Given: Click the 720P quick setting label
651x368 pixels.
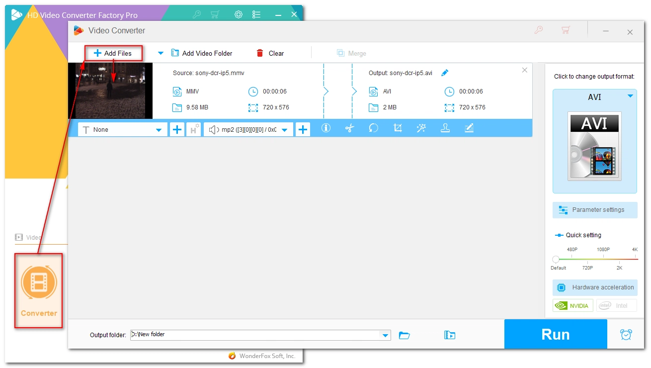Looking at the screenshot, I should point(587,268).
